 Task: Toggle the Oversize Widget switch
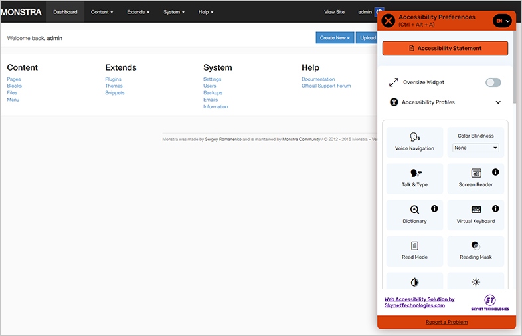click(493, 83)
